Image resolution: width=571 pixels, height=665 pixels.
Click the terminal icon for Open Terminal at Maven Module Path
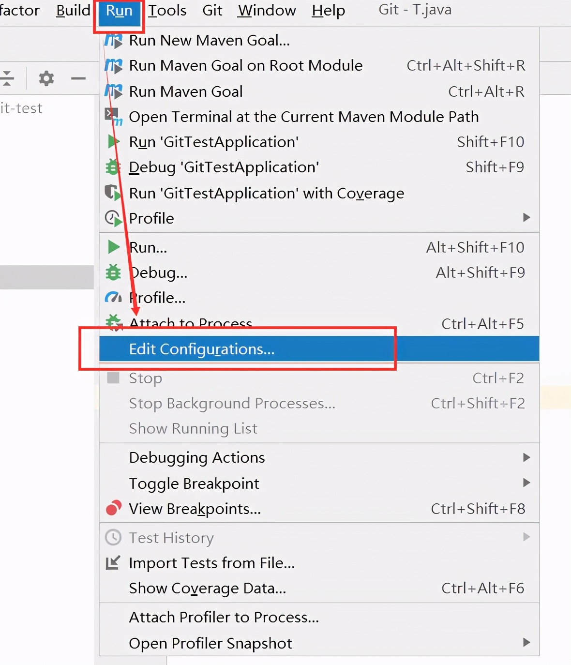pos(113,116)
